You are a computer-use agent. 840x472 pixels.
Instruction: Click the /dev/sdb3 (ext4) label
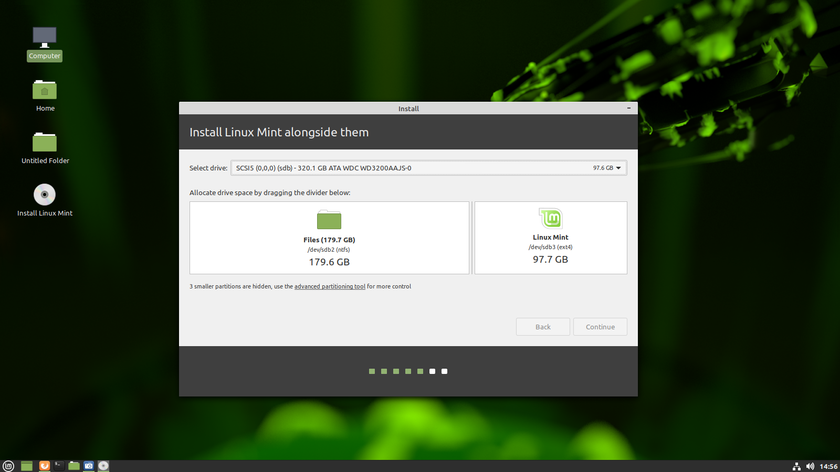tap(550, 247)
